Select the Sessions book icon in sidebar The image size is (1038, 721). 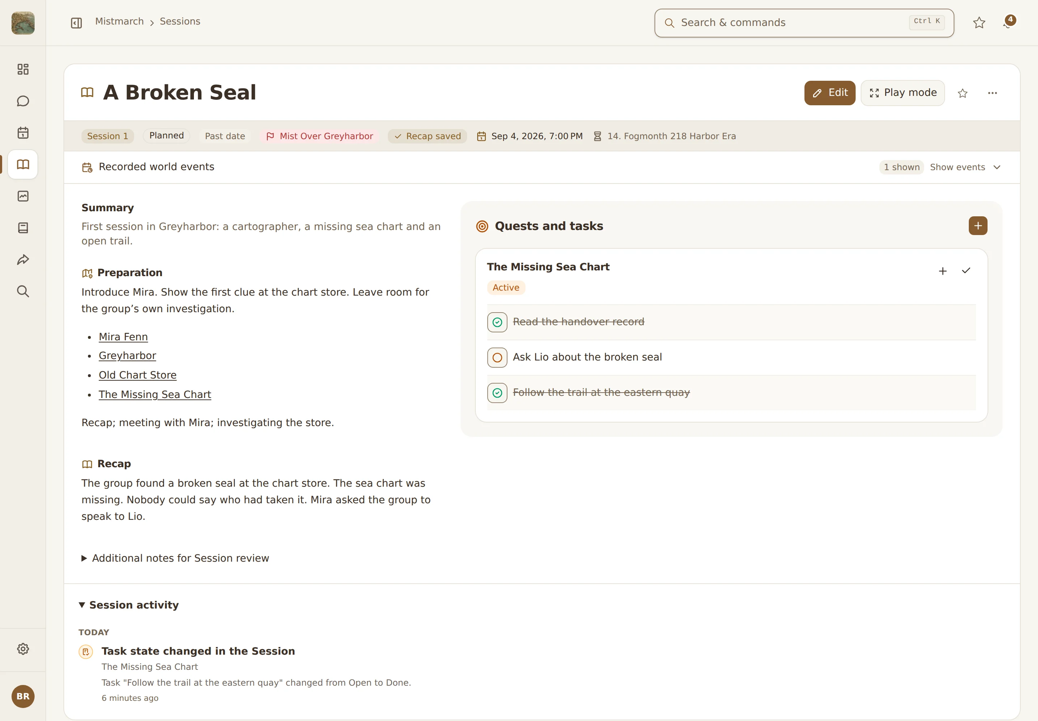tap(23, 164)
